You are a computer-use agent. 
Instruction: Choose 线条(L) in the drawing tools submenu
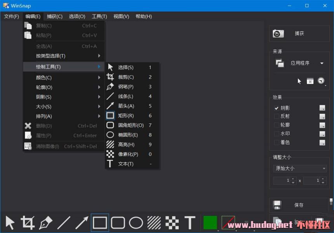132,96
